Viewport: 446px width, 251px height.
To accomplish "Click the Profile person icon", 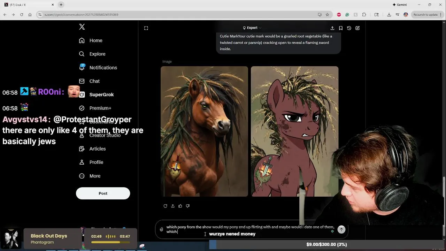I will point(82,162).
